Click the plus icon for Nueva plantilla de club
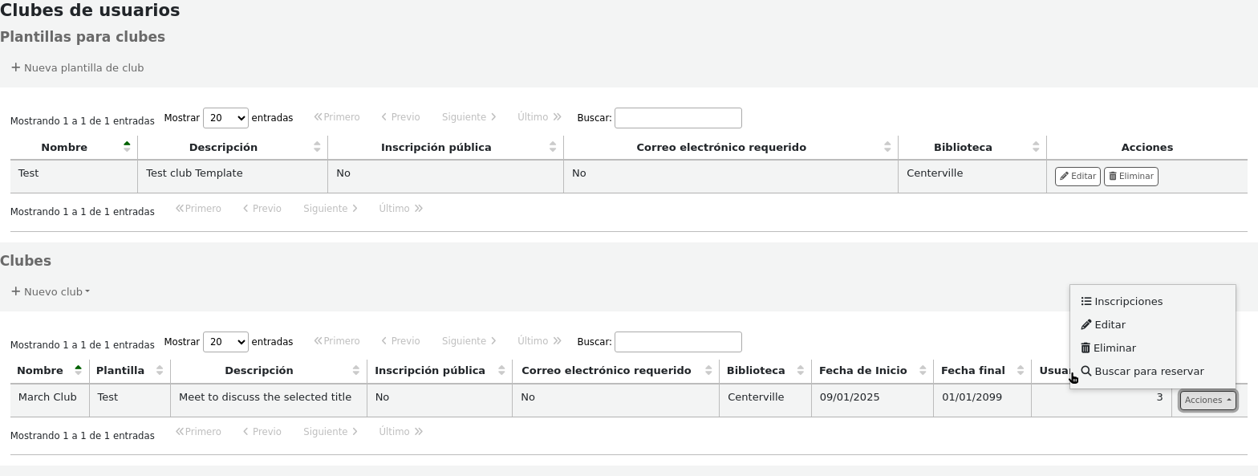Viewport: 1258px width, 476px height. (15, 67)
